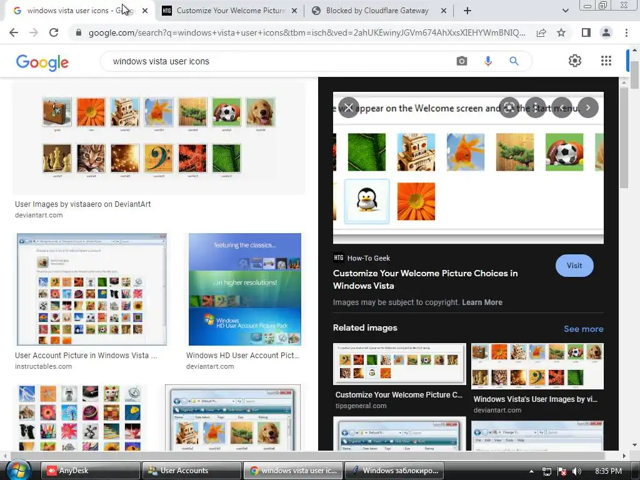640x480 pixels.
Task: Click the browser window vertical scrollbar thumb
Action: point(634,75)
